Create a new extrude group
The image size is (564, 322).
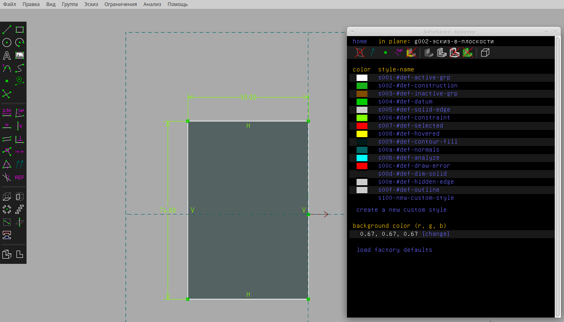click(x=7, y=196)
